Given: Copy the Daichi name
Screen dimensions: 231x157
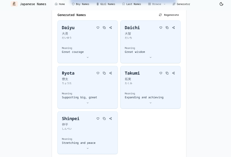Looking at the screenshot, I should [167, 28].
